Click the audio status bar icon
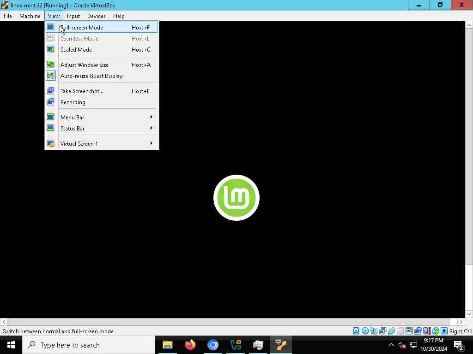The image size is (473, 354). tap(374, 331)
